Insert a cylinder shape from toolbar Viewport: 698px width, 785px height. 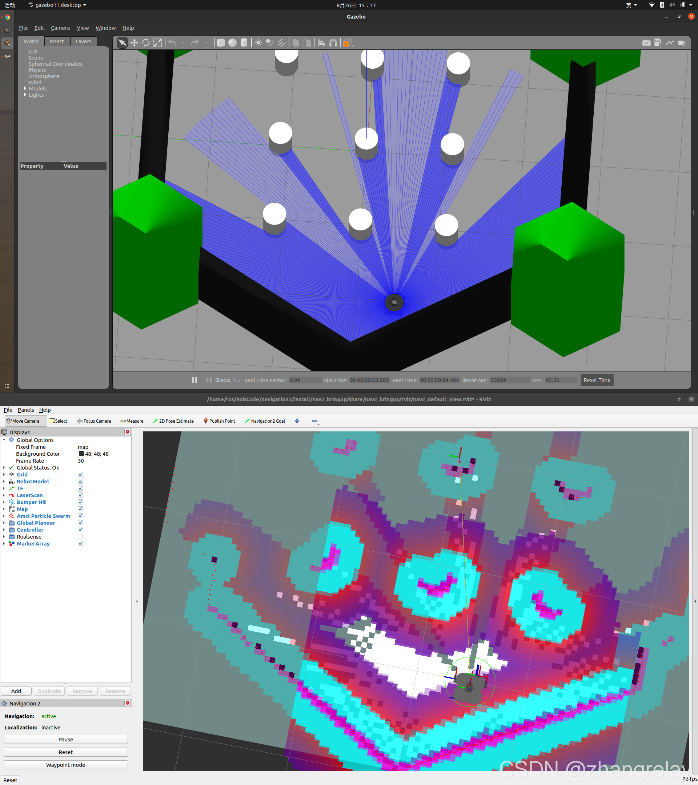[244, 43]
